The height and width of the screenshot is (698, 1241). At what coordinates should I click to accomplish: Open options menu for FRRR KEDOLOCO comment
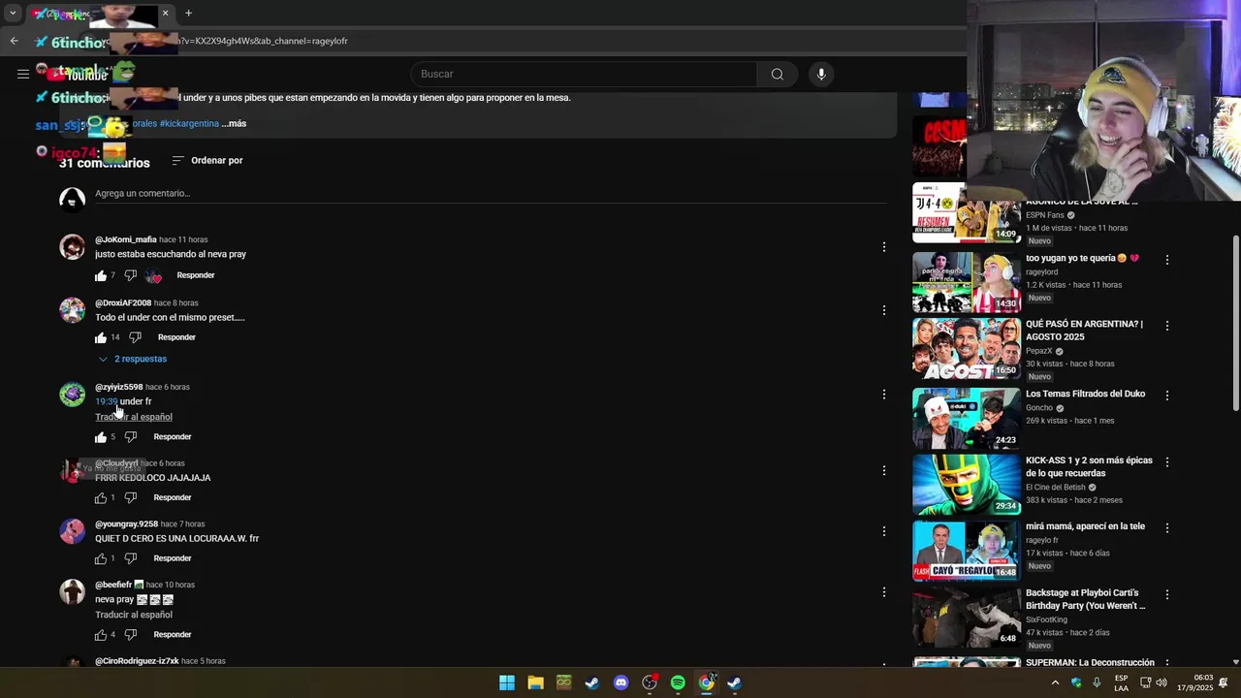pos(883,470)
